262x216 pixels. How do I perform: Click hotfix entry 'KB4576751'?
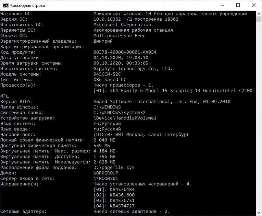coord(122,201)
